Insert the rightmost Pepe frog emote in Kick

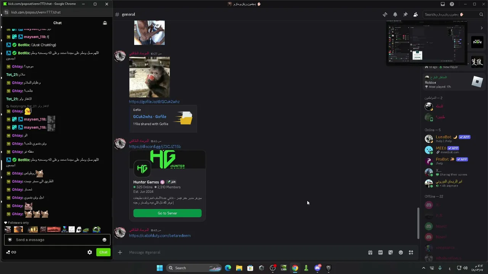coord(97,229)
